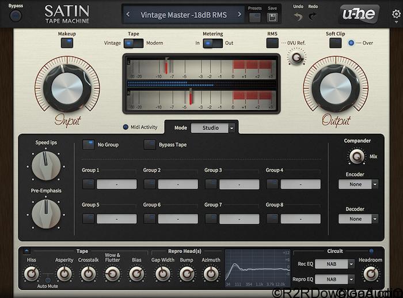Screen dimensions: 403x298
Task: Click the Hiss knob
Action: 31,274
